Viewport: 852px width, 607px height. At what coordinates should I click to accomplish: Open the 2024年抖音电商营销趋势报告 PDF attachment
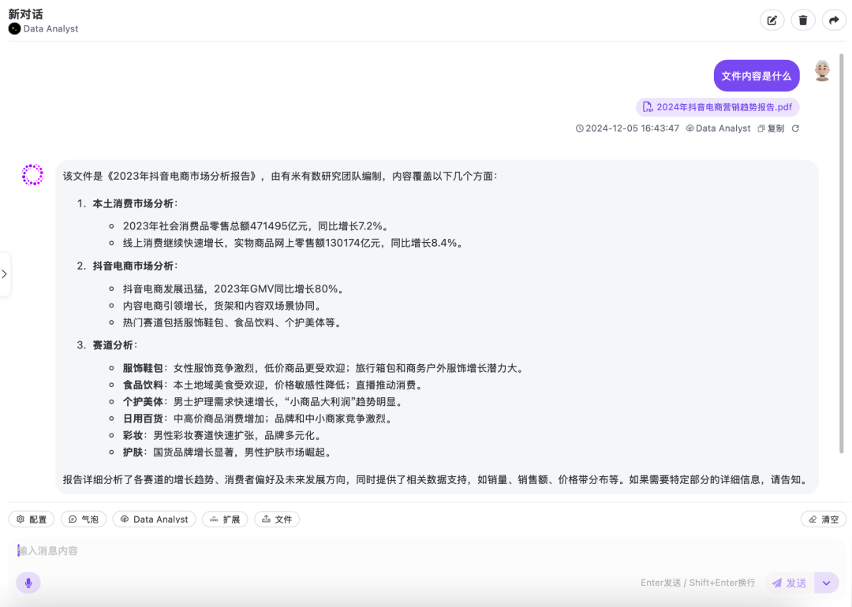tap(719, 106)
